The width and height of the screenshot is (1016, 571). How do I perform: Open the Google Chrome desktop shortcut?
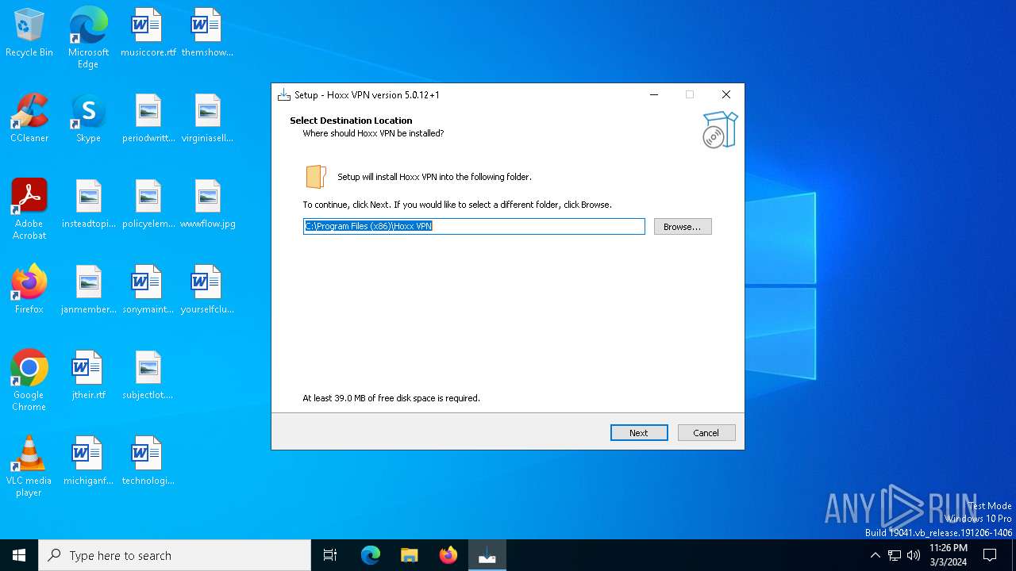pyautogui.click(x=29, y=381)
